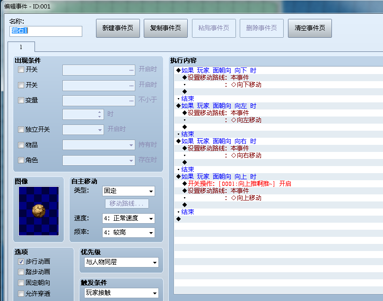Open the 变量 selector ellipsis field
Viewport: 383px width, 301px height.
pos(99,100)
